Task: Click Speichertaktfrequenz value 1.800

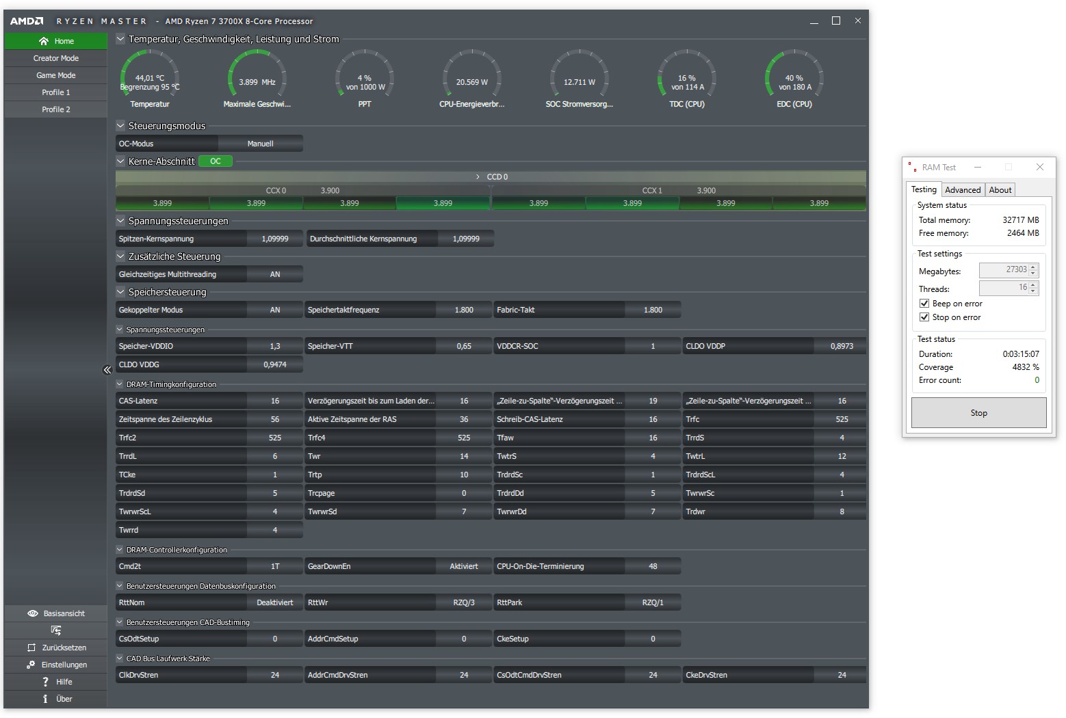Action: click(x=464, y=310)
